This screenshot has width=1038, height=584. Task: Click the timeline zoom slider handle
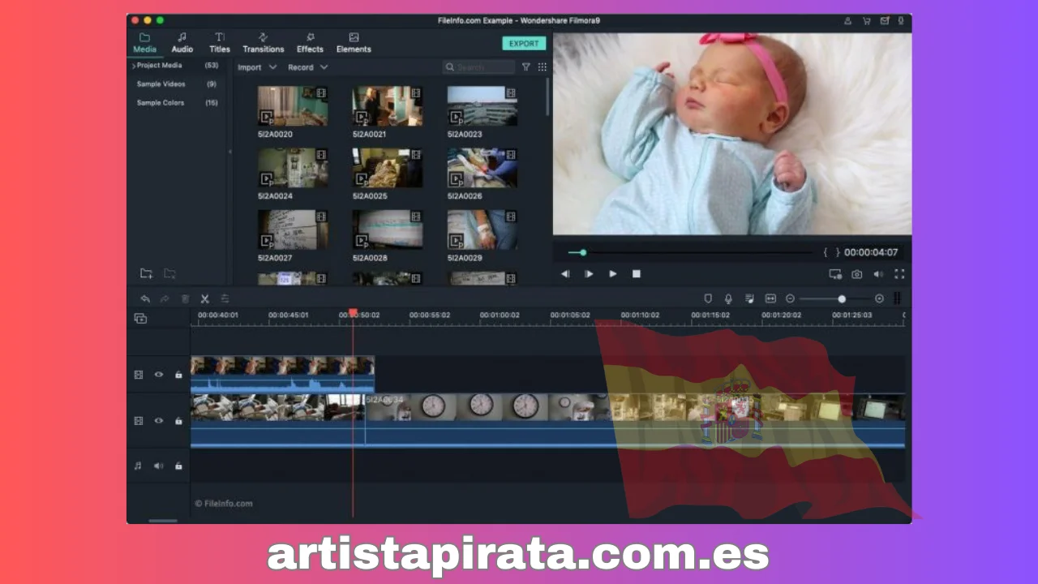pyautogui.click(x=842, y=298)
